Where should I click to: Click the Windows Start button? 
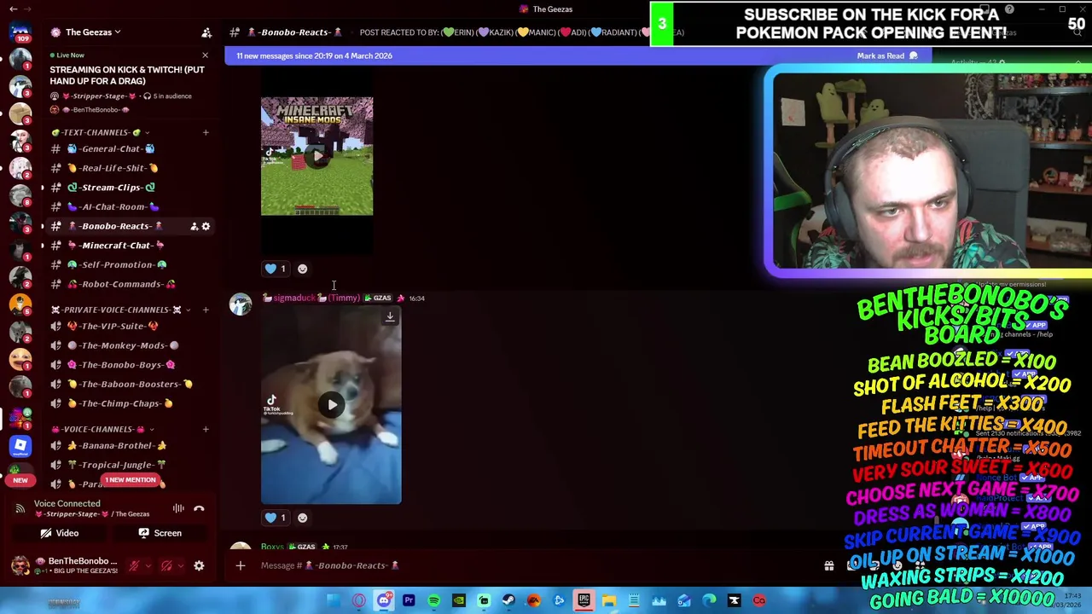(x=334, y=600)
